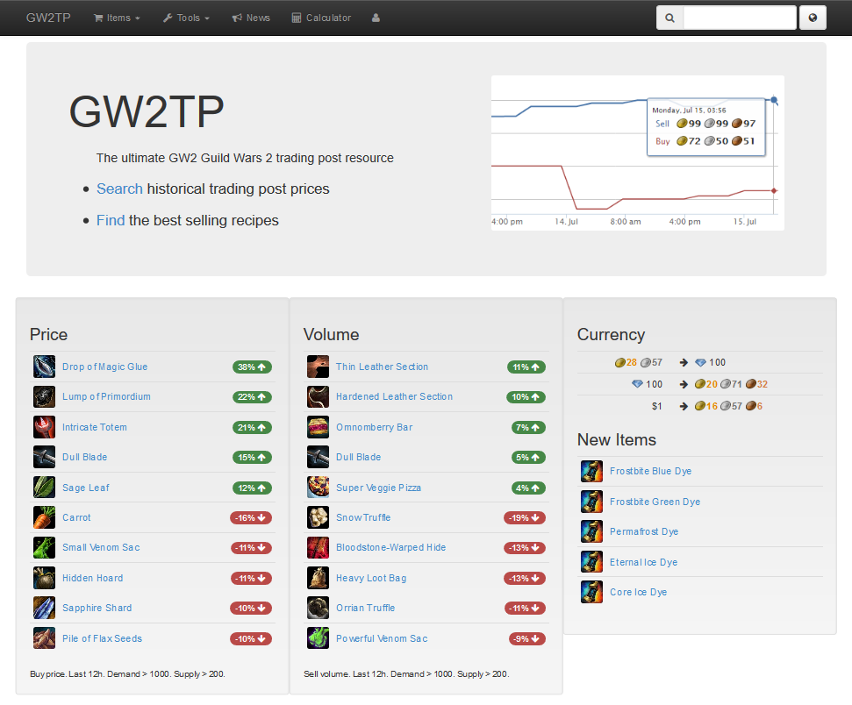This screenshot has width=852, height=705.
Task: Open the Lump of Primordium link
Action: [x=106, y=397]
